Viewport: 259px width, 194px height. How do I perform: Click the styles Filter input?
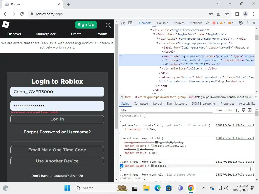166,110
